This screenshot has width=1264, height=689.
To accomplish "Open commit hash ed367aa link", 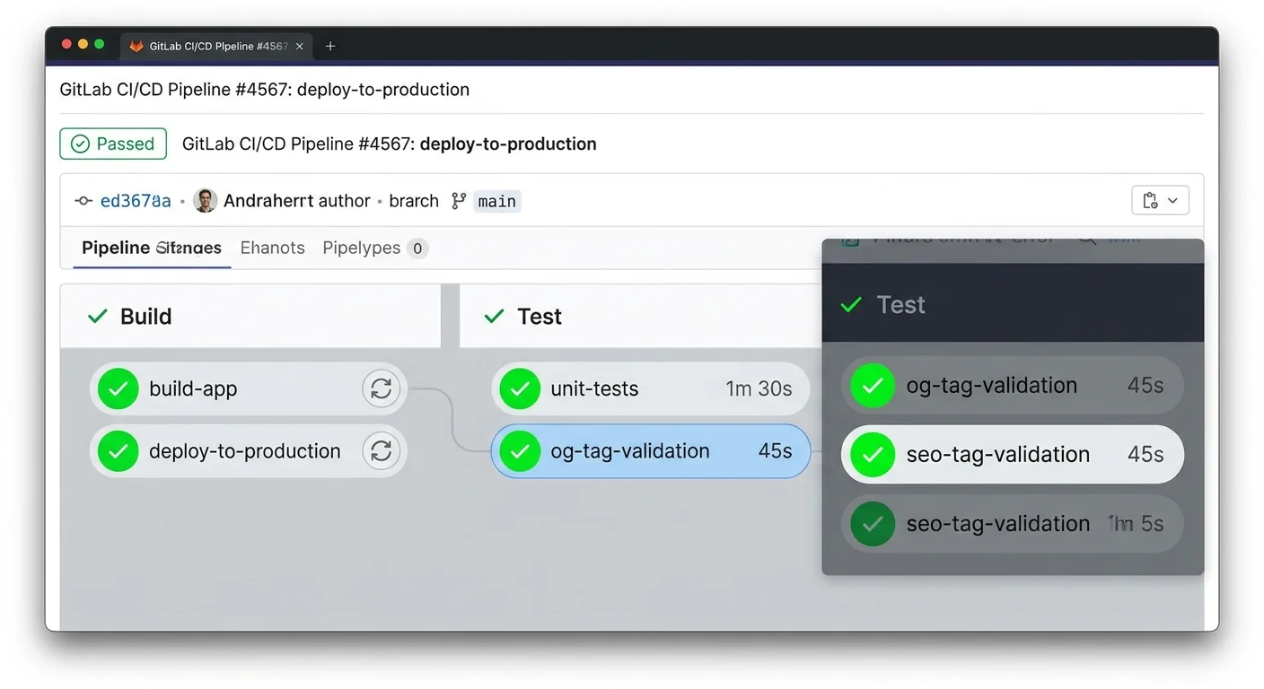I will [136, 201].
